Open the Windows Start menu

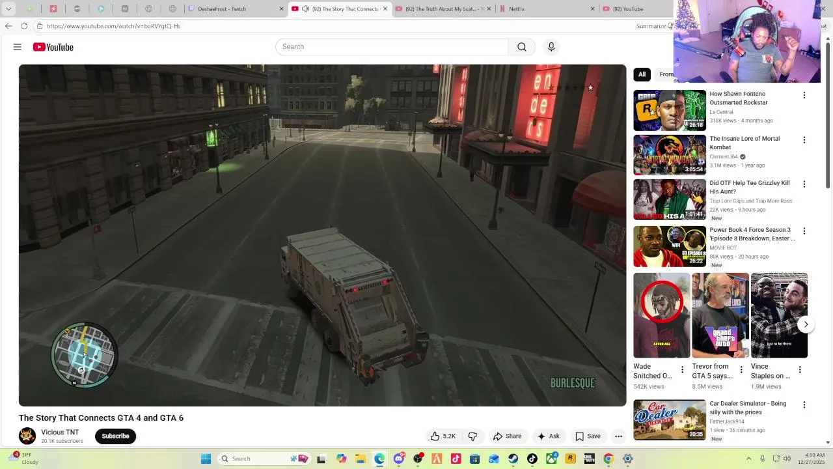(x=206, y=459)
